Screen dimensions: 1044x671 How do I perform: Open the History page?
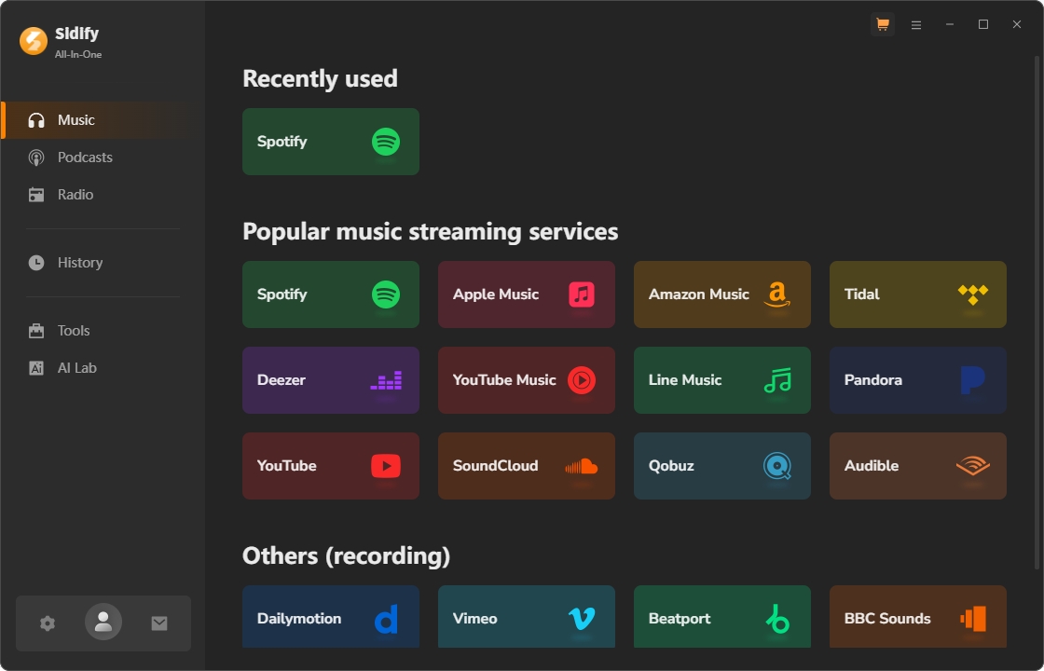pyautogui.click(x=103, y=262)
